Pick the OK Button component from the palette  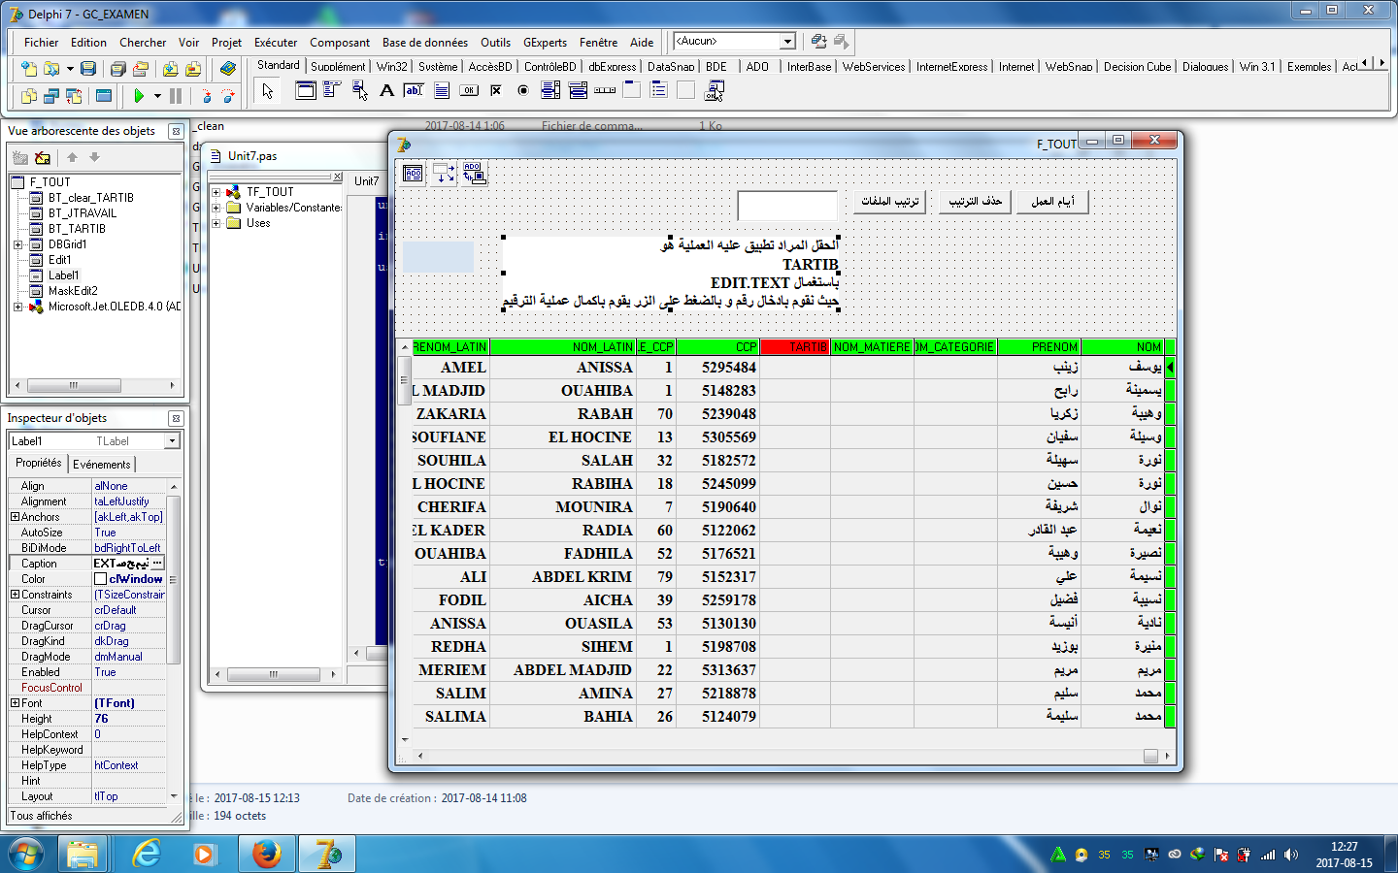click(x=469, y=91)
